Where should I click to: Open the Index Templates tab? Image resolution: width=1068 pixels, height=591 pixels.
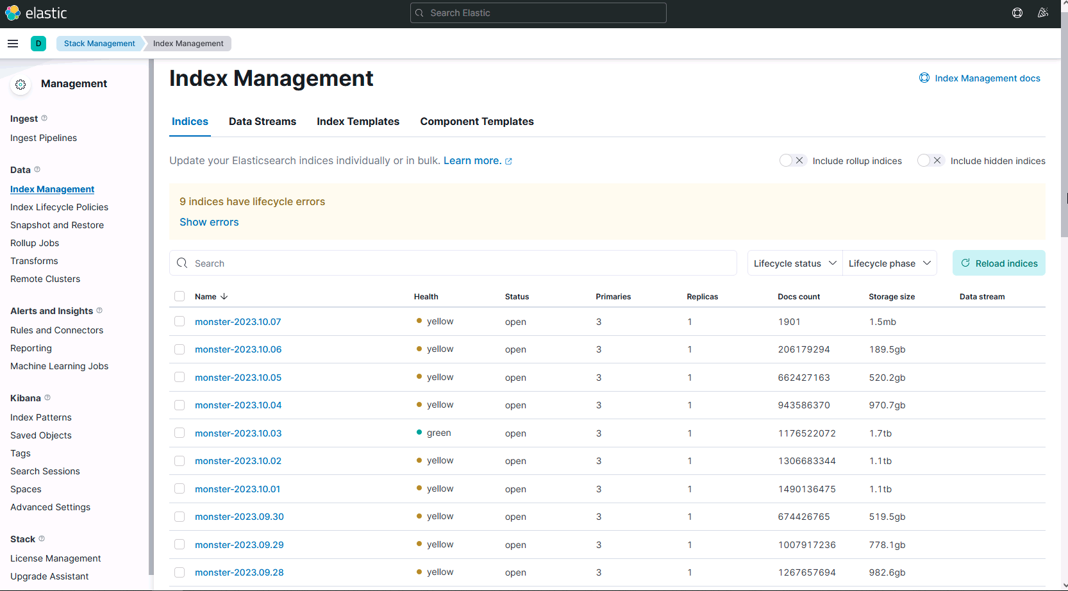tap(358, 122)
